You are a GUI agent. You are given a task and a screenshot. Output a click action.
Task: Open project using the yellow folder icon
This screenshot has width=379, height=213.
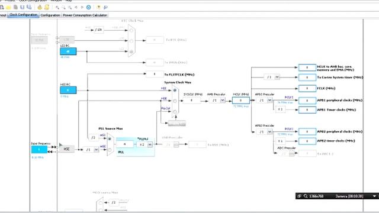9,7
